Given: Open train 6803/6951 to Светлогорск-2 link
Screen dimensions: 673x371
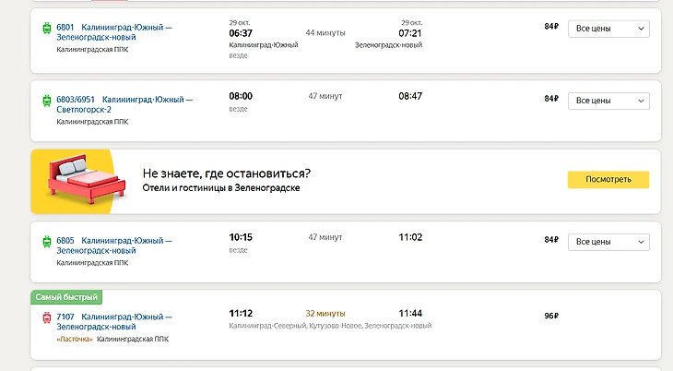Looking at the screenshot, I should [124, 103].
